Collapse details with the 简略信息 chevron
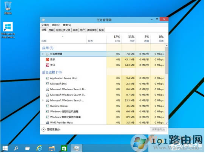 click(x=43, y=129)
